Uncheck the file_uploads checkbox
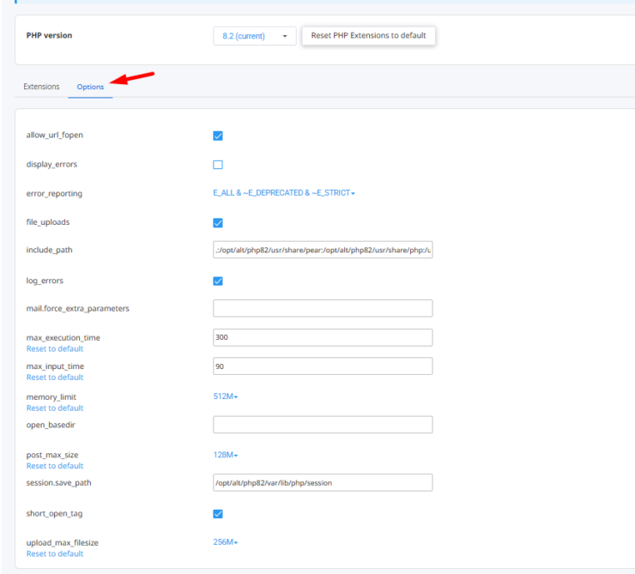Screen dimensions: 635x574 point(218,223)
